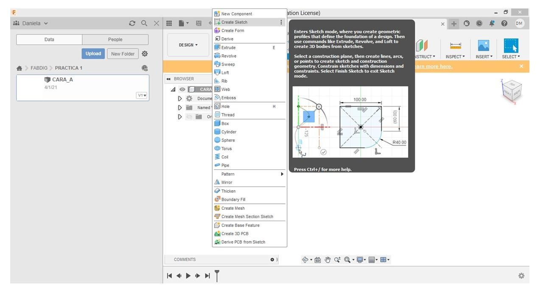Viewport: 543px width, 305px height.
Task: Choose Create Base Feature
Action: click(249, 225)
